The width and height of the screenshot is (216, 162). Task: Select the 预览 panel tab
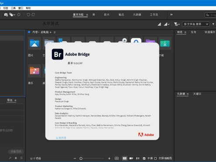click(x=180, y=32)
